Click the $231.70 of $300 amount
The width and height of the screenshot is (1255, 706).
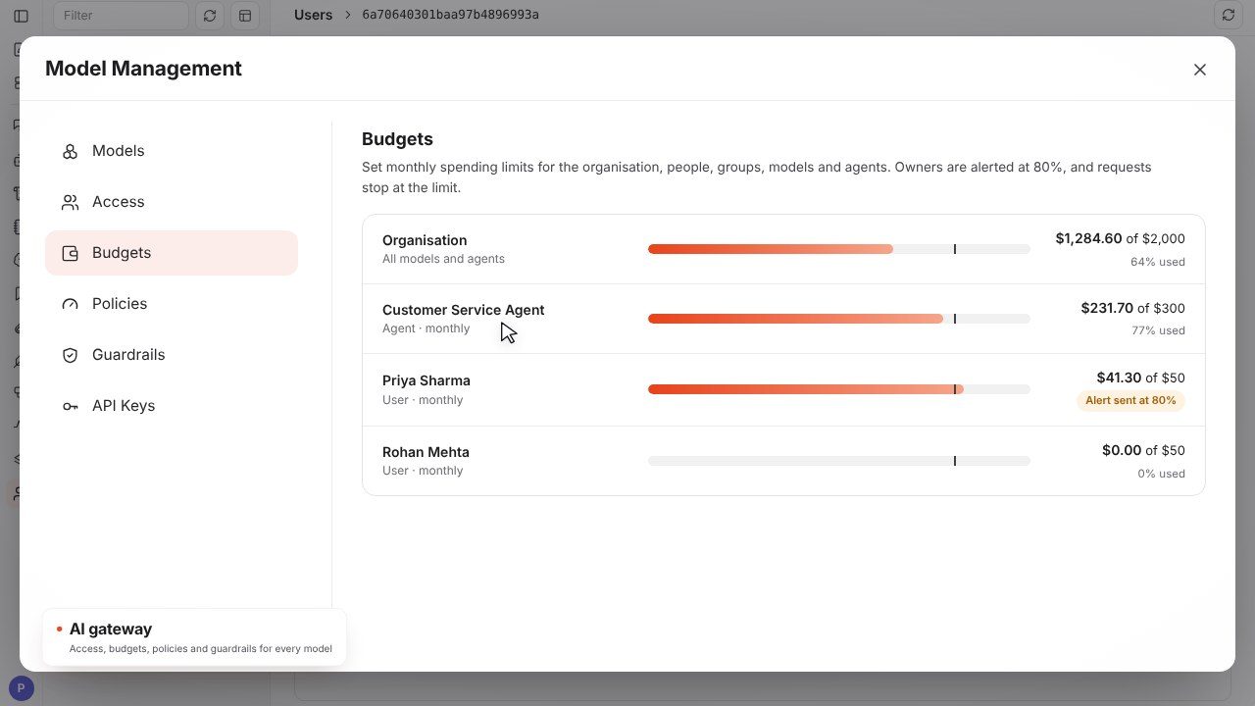1132,308
